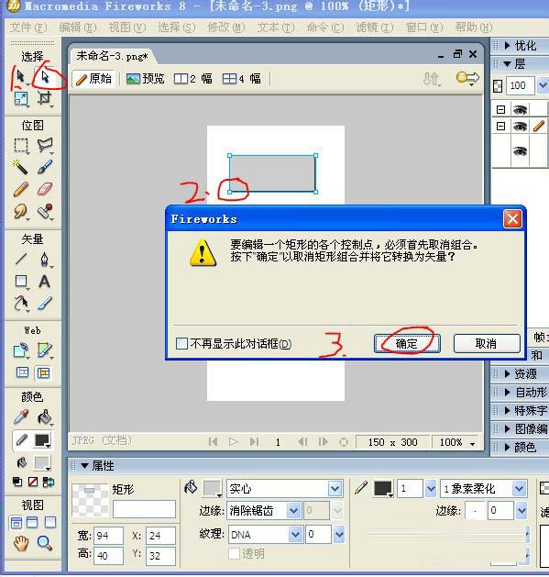The image size is (549, 577).
Task: Select the Pen tool
Action: 45,260
